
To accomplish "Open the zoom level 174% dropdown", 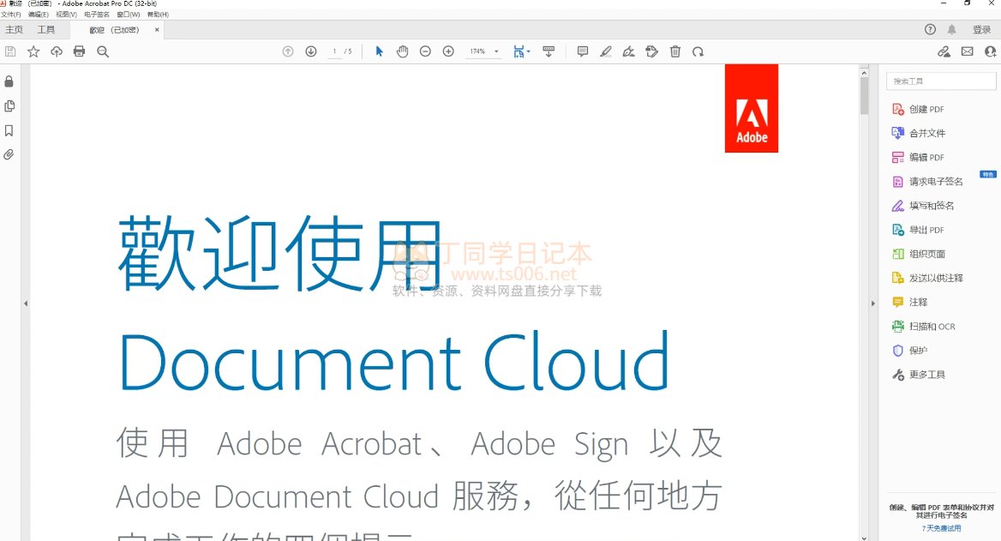I will click(x=496, y=52).
